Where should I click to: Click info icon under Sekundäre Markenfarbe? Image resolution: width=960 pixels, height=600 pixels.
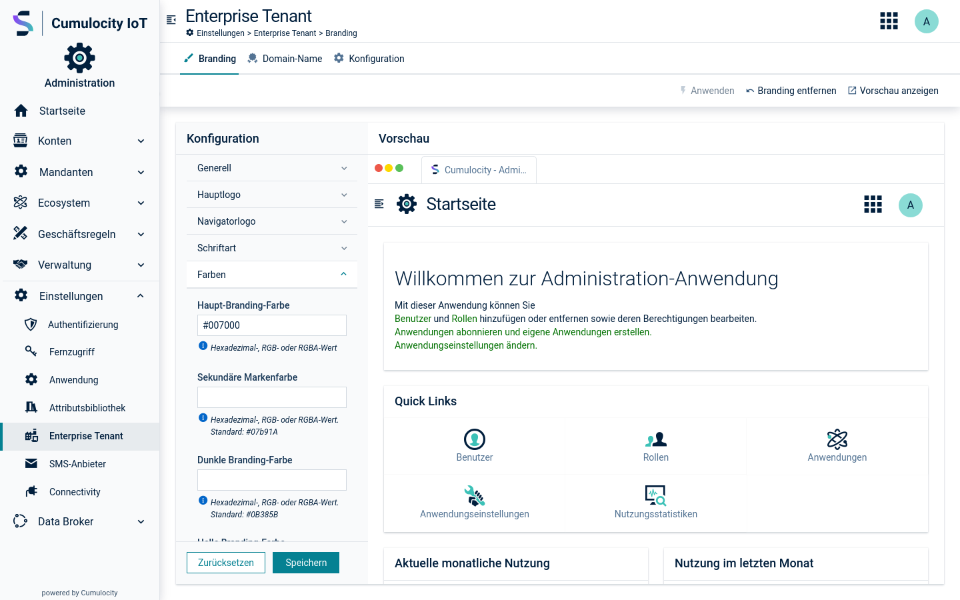click(x=203, y=418)
